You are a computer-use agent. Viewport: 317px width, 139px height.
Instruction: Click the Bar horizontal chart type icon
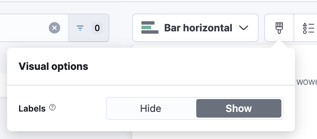150,27
